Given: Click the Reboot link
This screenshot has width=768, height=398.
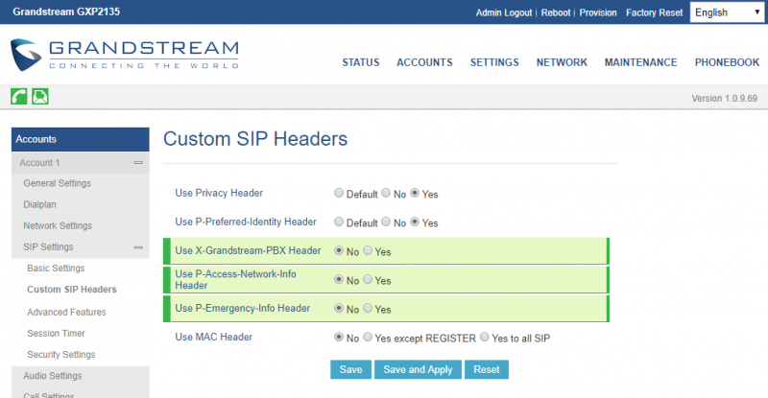Looking at the screenshot, I should [556, 12].
